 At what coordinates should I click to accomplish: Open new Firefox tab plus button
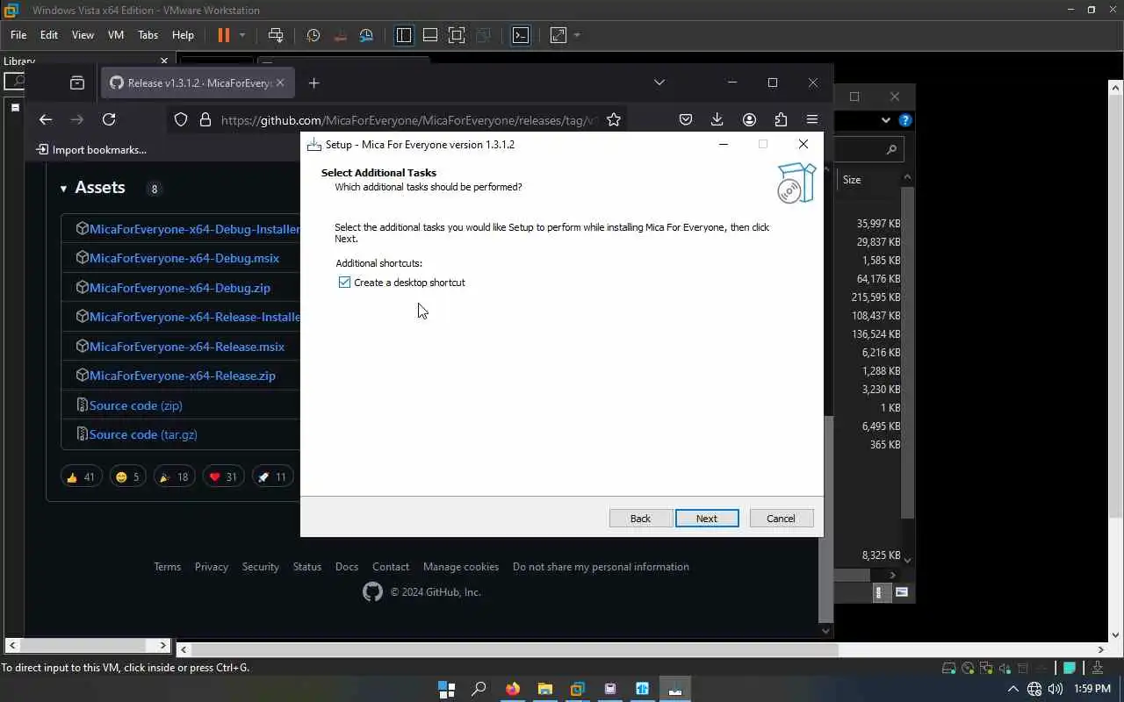(313, 82)
